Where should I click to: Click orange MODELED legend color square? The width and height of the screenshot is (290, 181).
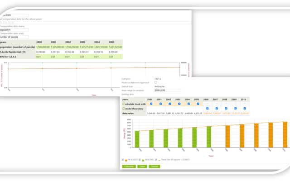click(x=126, y=161)
